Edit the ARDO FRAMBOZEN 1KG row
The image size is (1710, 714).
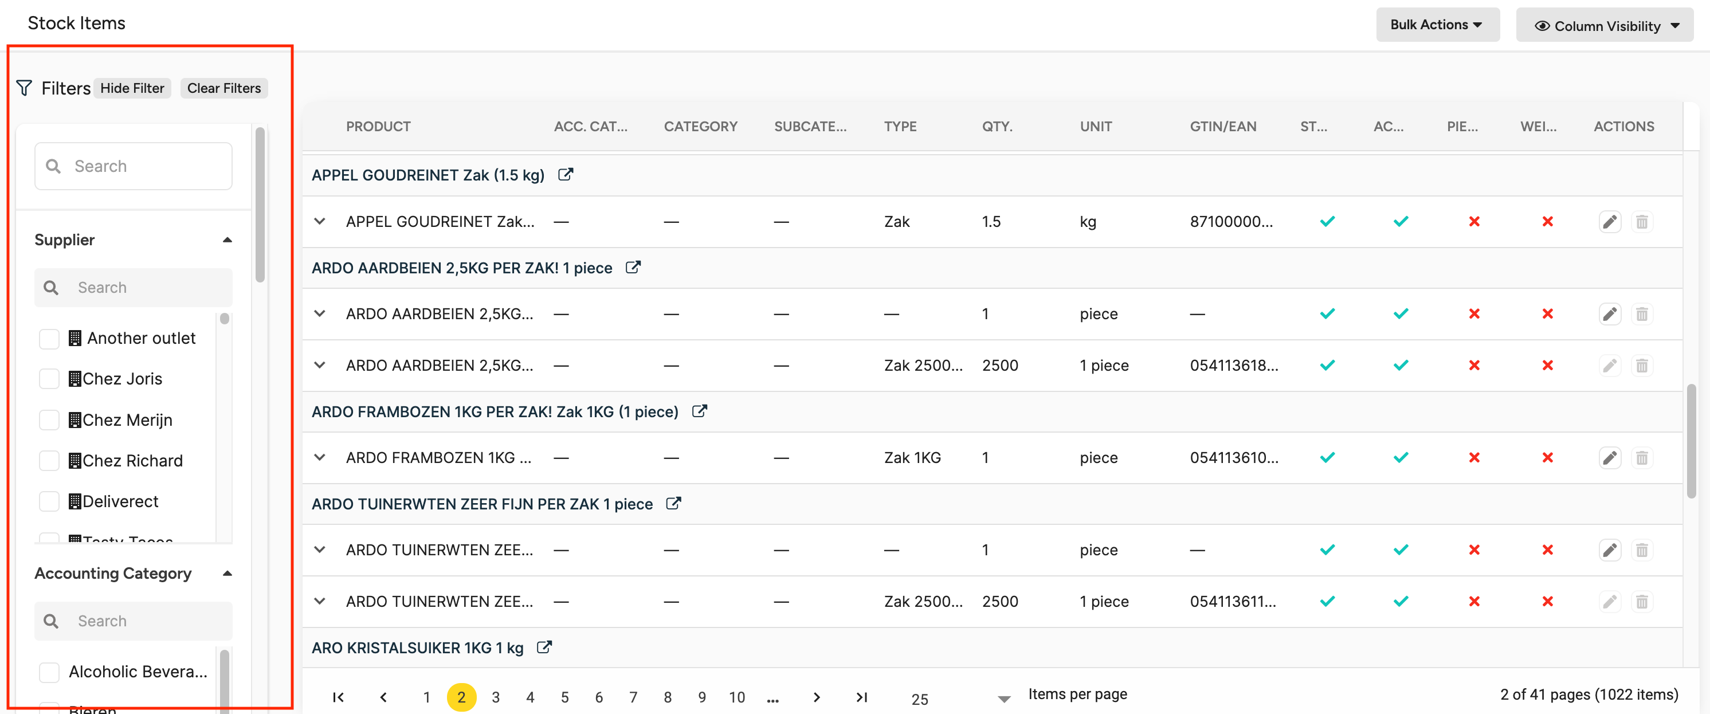pos(1610,458)
